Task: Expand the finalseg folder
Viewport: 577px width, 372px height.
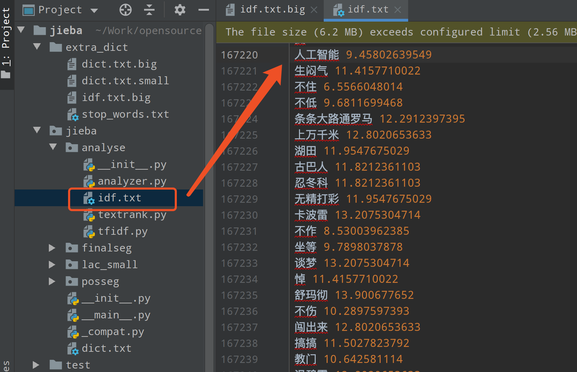Action: pos(52,248)
